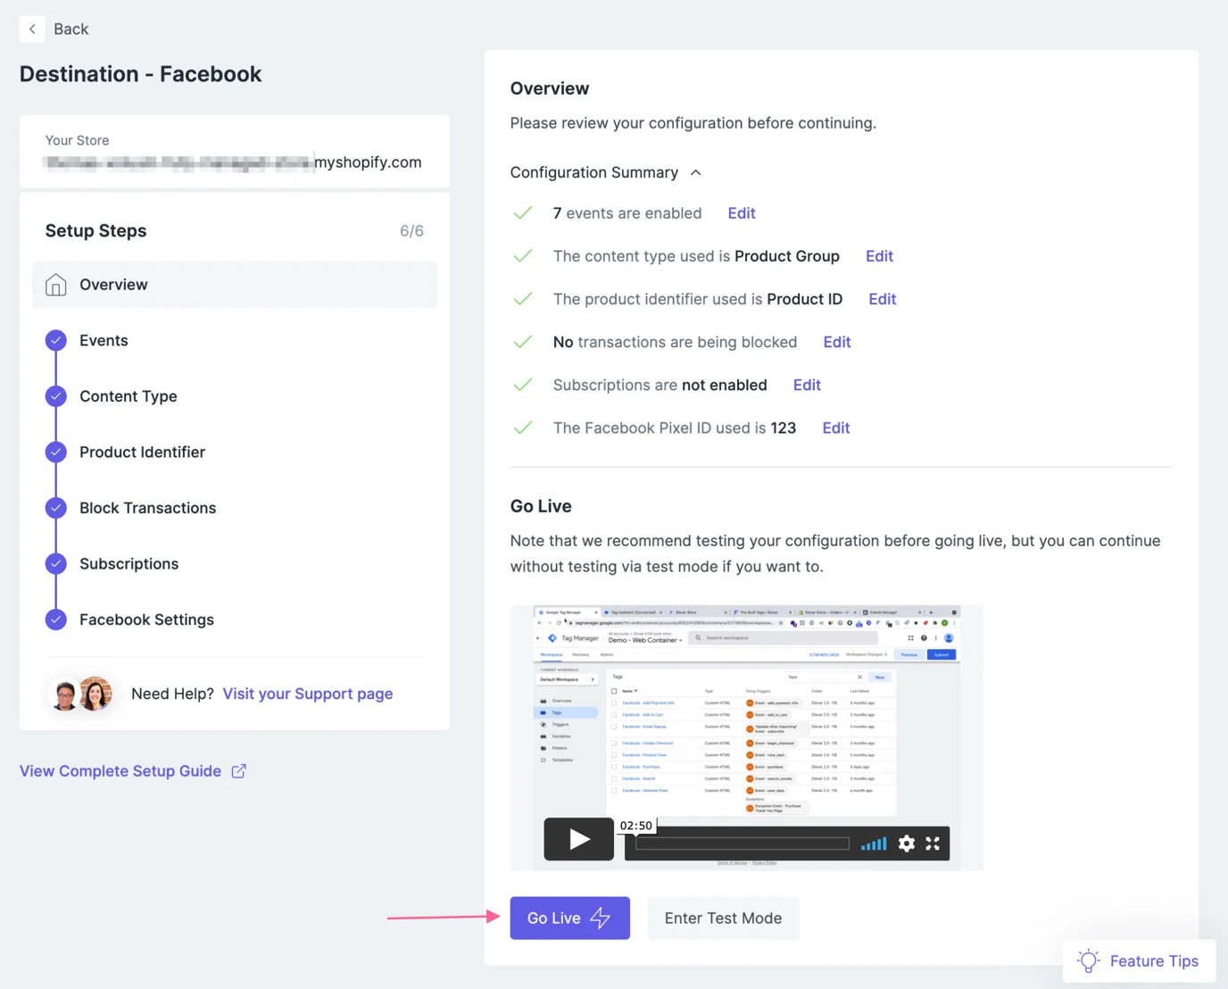Click the myshopify.com store URL
Screen dimensions: 1228x989
pyautogui.click(x=234, y=162)
